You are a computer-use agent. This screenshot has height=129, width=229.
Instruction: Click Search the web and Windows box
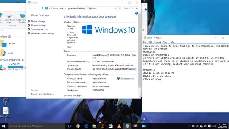coord(36,126)
